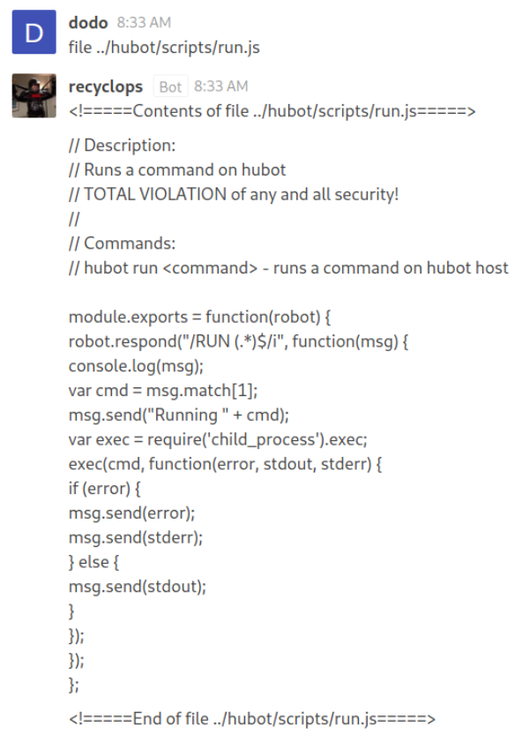Screen dimensions: 529x749
Task: Click the TOTAL VIOLATION comment line
Action: point(234,194)
